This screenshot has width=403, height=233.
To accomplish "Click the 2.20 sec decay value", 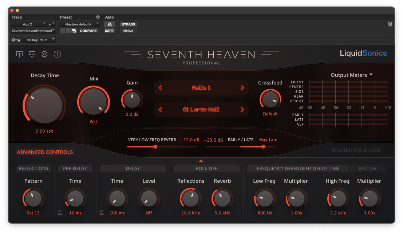I will pos(44,131).
